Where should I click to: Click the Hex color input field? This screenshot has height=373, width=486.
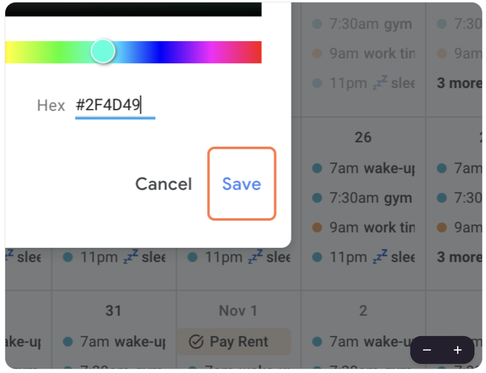coord(115,105)
